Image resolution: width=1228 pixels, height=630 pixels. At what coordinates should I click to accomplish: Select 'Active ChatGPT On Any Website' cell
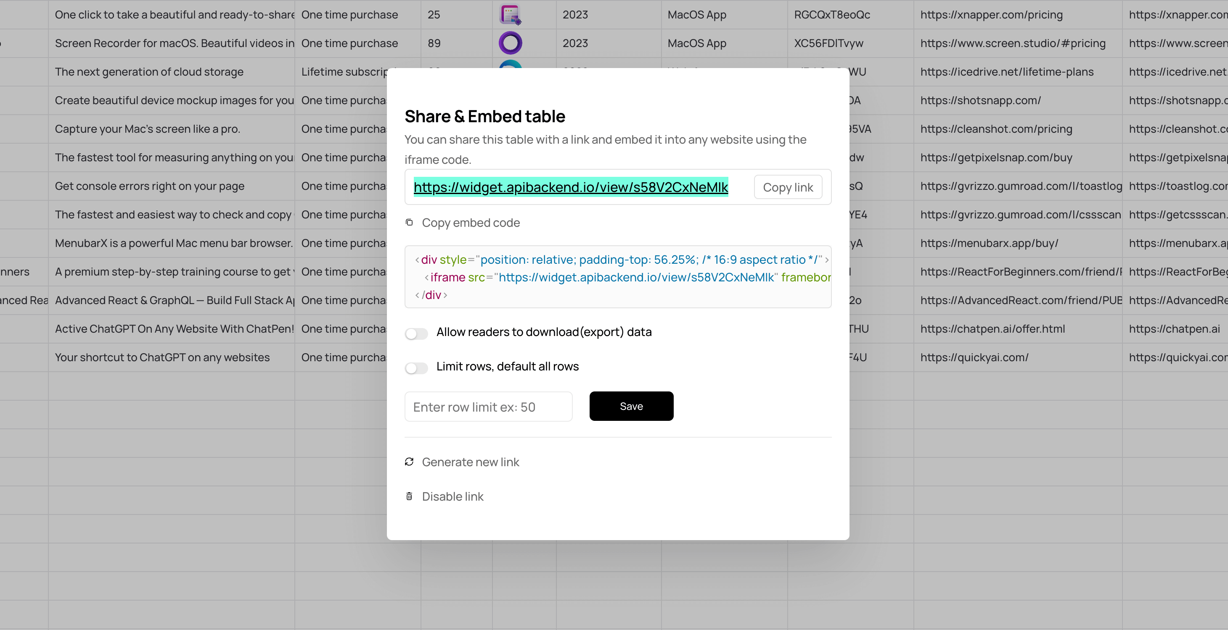click(x=171, y=329)
